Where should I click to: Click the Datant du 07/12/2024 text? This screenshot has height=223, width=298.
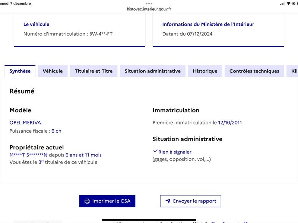pos(187,34)
